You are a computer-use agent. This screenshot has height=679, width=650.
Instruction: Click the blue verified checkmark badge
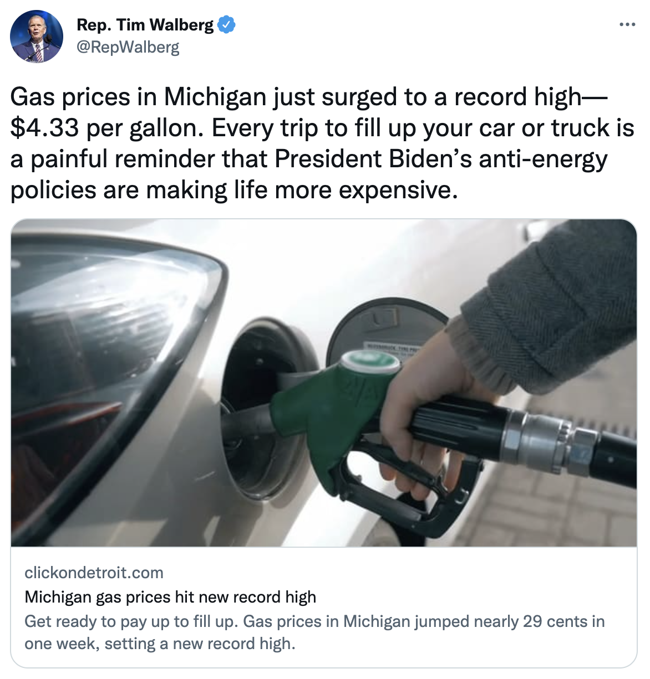point(226,25)
